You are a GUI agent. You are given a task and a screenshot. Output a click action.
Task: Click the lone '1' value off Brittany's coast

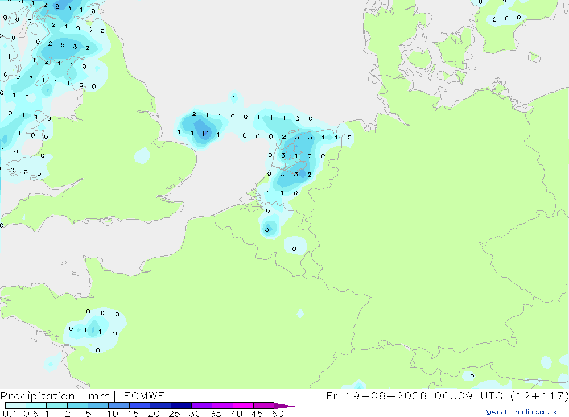click(51, 364)
